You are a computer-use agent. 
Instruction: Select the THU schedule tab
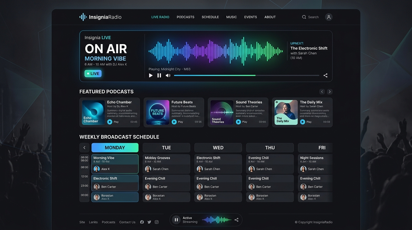tap(270, 148)
